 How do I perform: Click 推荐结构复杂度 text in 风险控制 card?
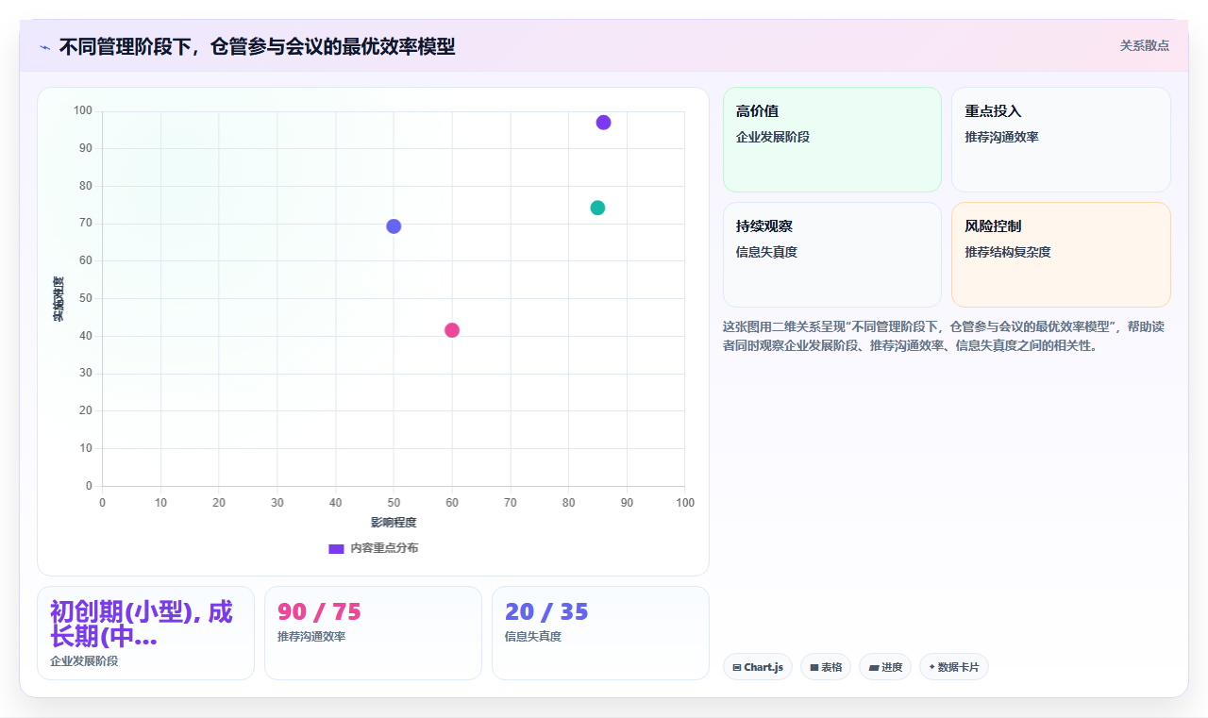click(1008, 252)
